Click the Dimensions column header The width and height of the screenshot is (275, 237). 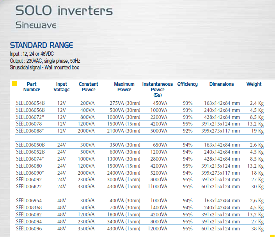coord(222,84)
